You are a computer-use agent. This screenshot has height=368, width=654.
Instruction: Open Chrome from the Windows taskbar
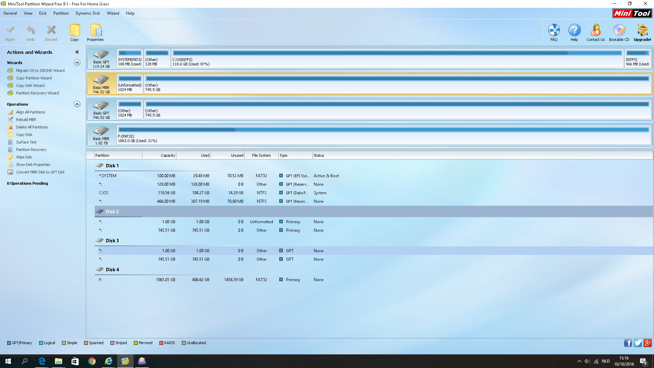(92, 361)
